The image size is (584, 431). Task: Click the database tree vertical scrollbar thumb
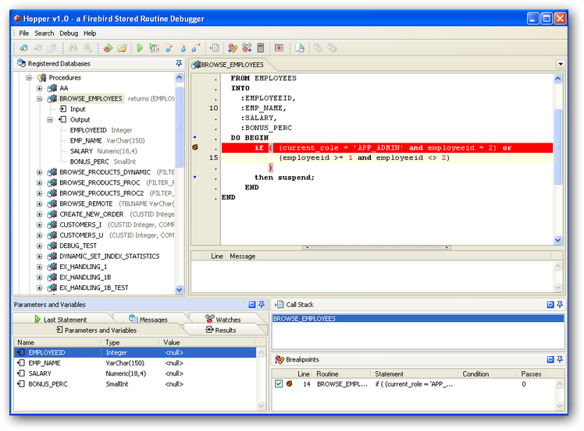tap(179, 126)
